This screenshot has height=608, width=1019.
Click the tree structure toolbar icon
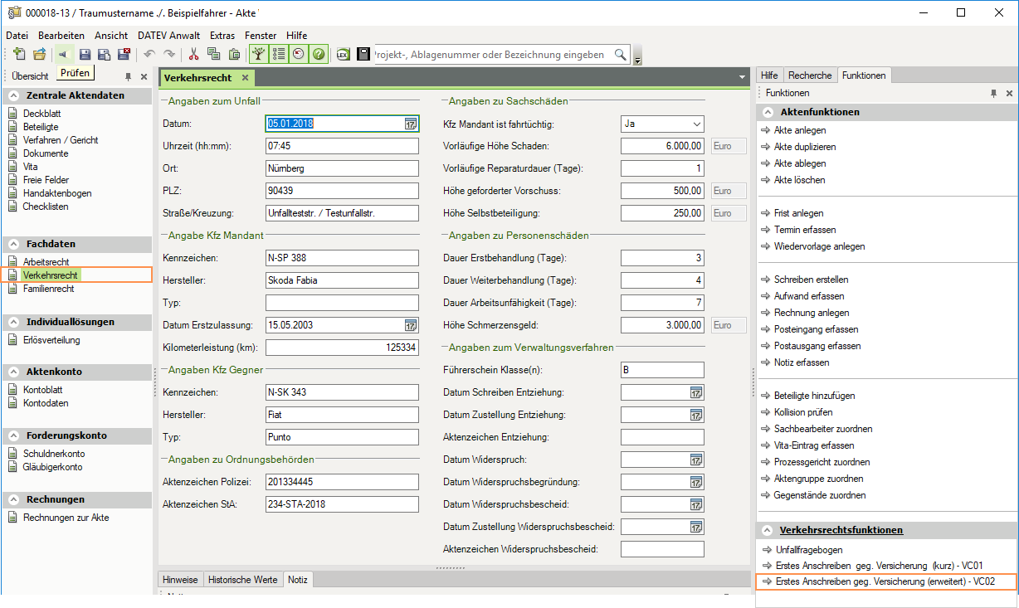[x=260, y=55]
